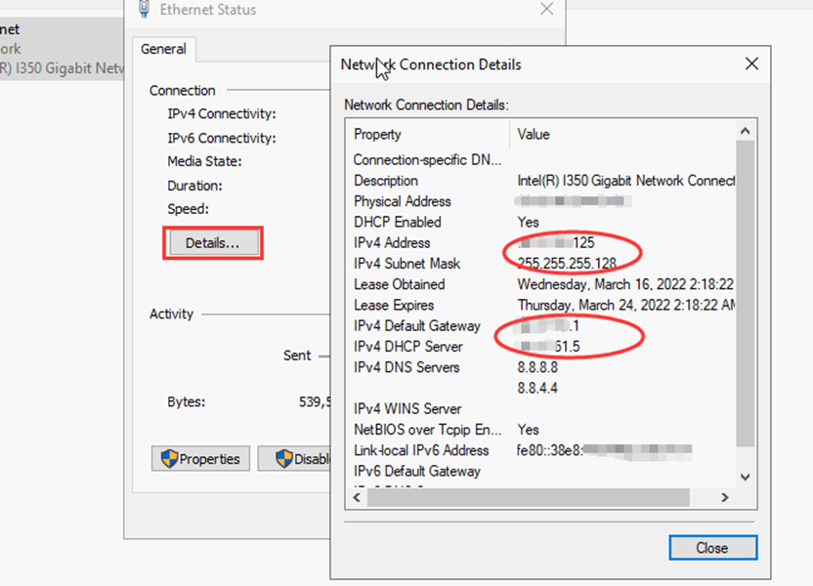813x586 pixels.
Task: Click the Properties button
Action: pyautogui.click(x=200, y=458)
